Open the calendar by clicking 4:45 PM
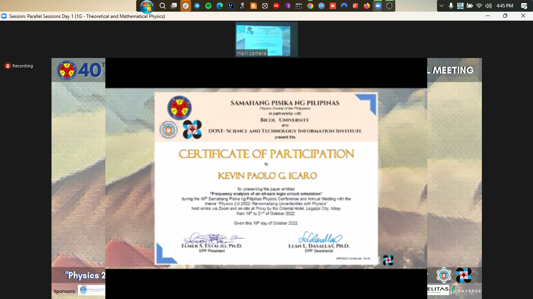533x299 pixels. (505, 6)
